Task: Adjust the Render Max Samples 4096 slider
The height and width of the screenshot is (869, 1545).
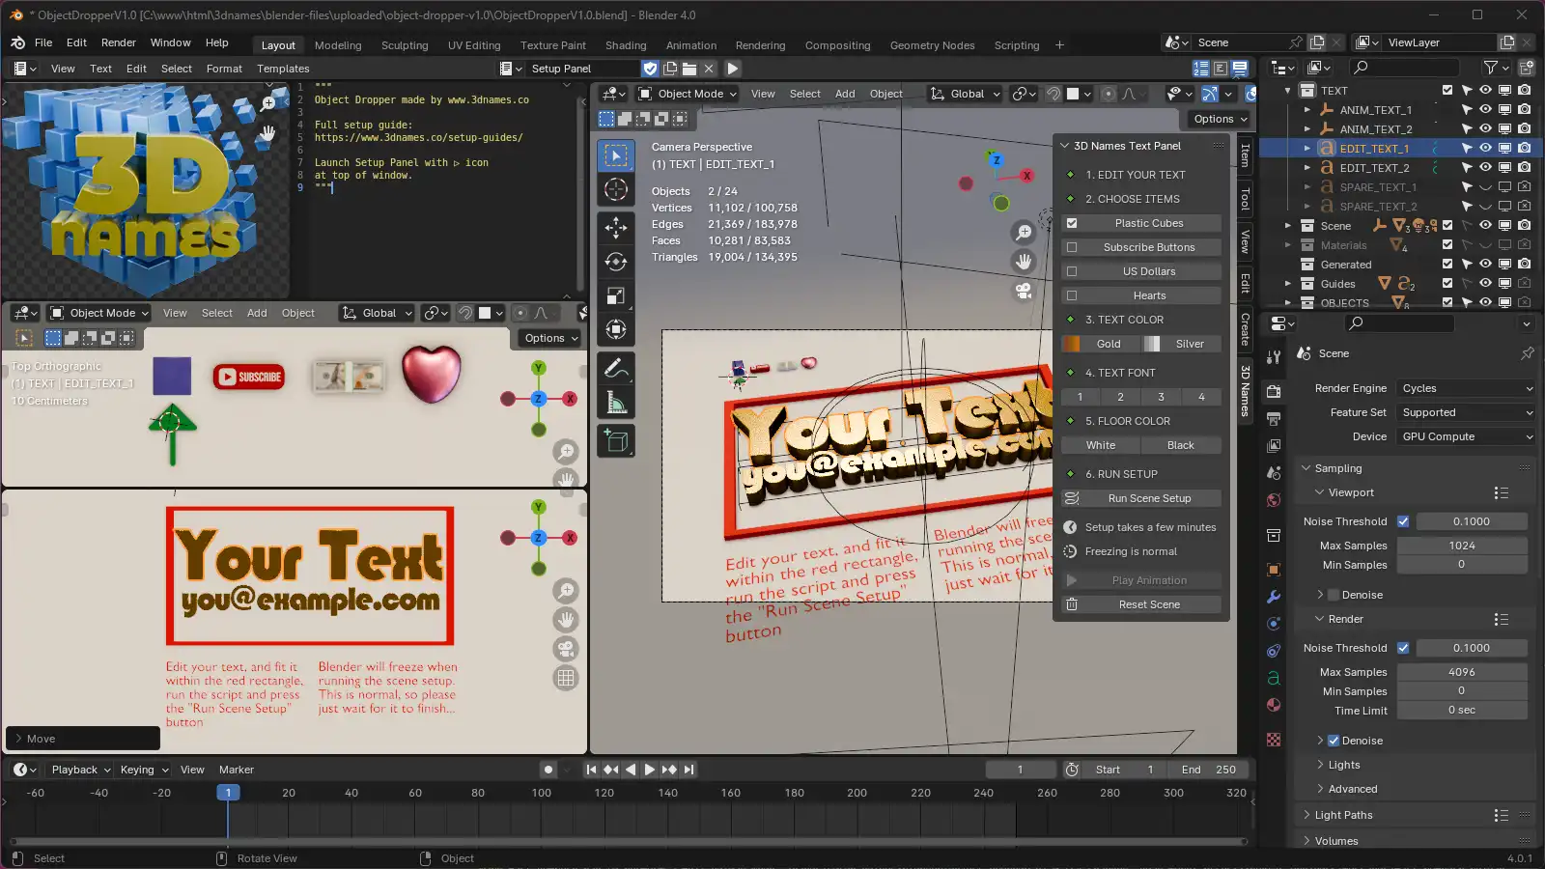Action: tap(1462, 672)
